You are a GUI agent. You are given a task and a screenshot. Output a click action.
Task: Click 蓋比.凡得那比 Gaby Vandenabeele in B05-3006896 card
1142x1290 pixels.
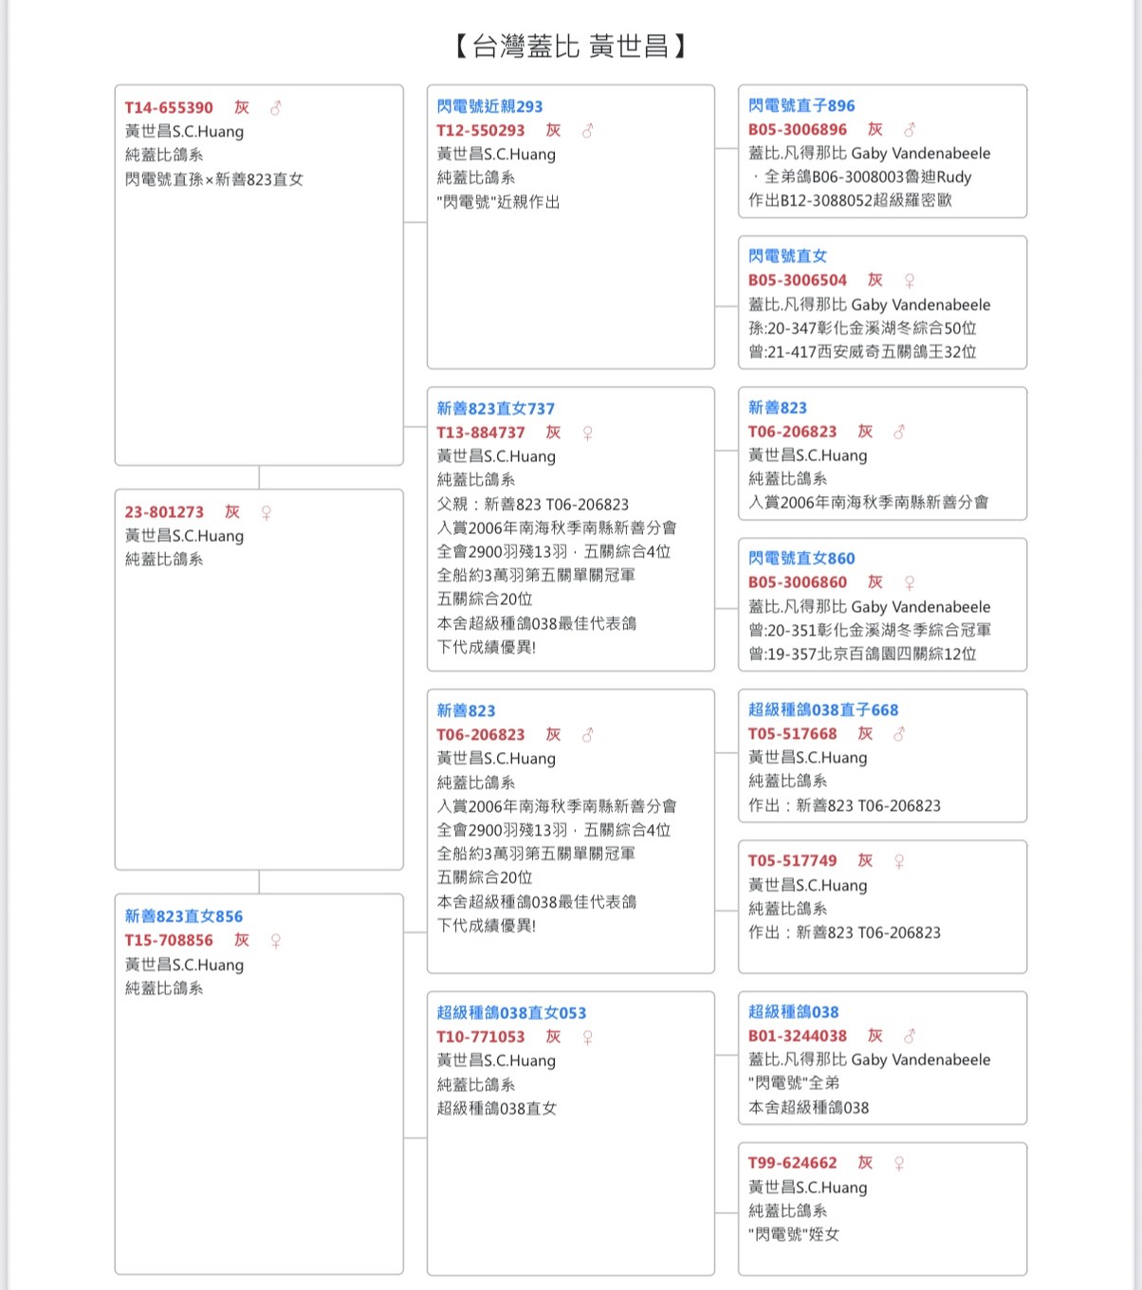pos(870,154)
